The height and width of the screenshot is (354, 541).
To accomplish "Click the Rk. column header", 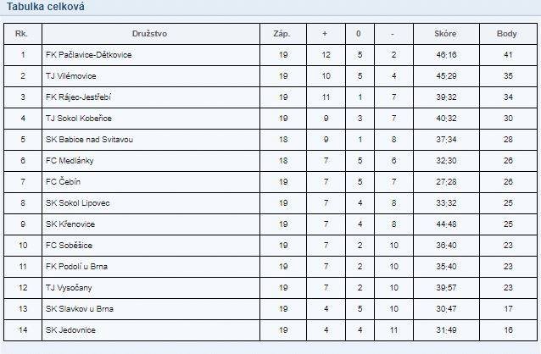I will pyautogui.click(x=21, y=34).
